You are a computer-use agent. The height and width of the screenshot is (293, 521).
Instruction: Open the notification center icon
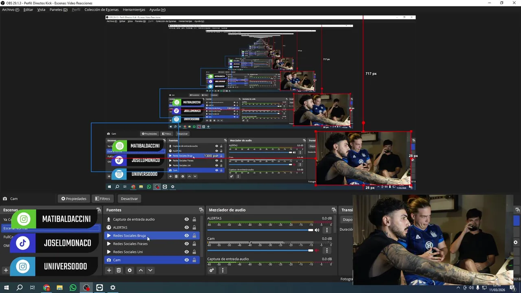(513, 288)
